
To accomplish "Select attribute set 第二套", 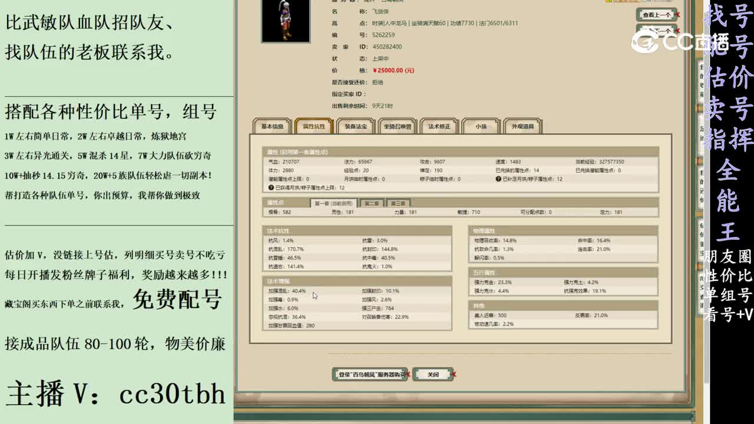I will coord(372,203).
